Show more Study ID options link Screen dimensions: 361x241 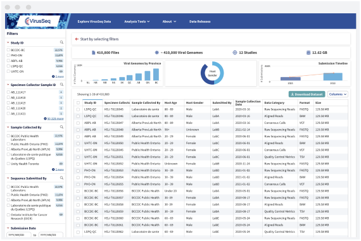(58, 77)
